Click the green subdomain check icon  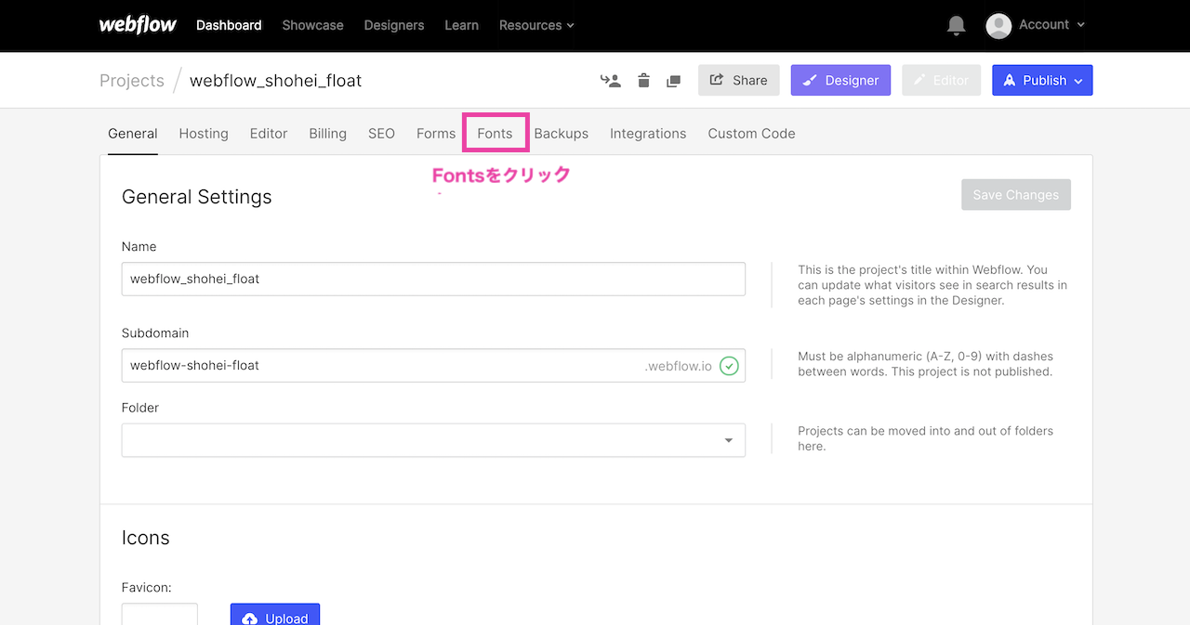730,366
